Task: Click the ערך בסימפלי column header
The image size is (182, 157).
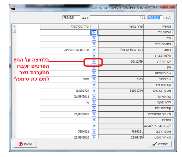Action: 65,27
